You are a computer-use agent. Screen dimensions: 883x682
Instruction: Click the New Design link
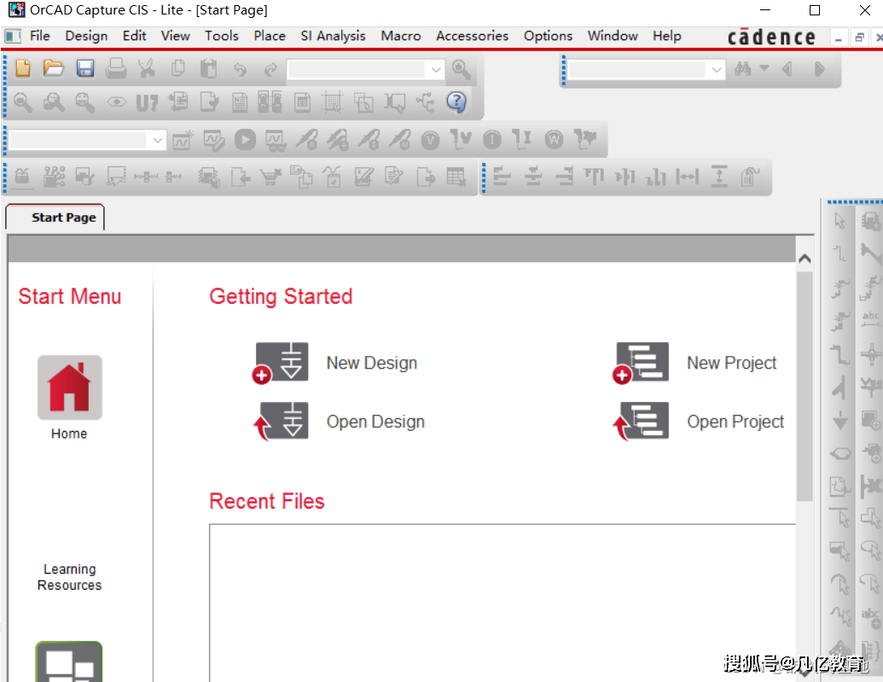[372, 363]
